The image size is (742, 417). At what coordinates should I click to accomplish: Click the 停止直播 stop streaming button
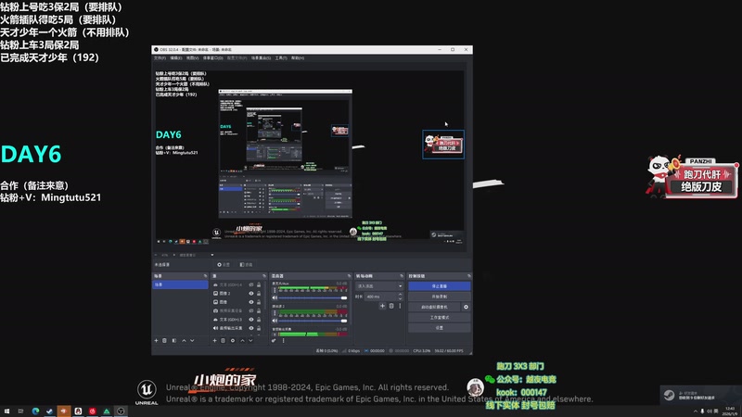click(x=440, y=286)
